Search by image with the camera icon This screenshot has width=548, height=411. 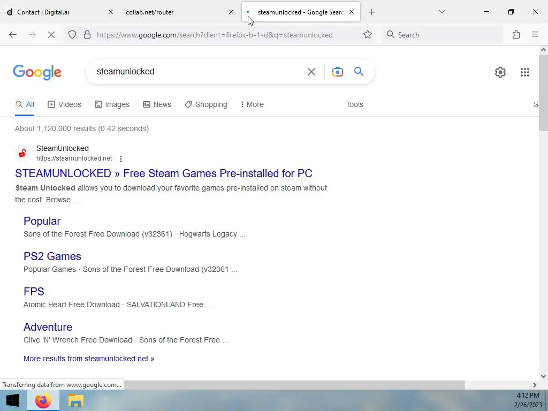coord(337,72)
